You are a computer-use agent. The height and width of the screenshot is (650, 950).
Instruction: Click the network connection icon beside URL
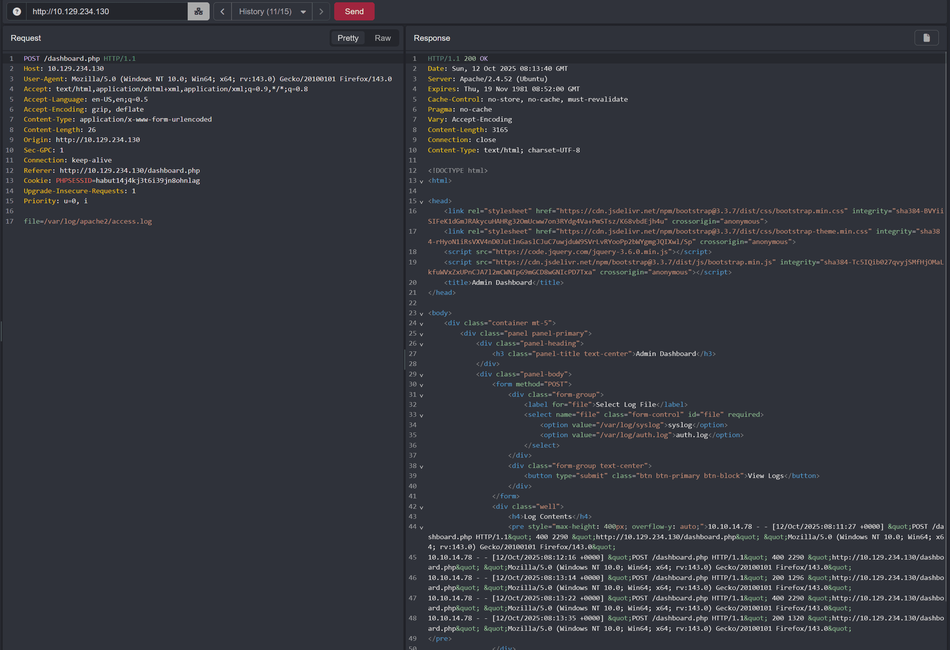coord(198,12)
